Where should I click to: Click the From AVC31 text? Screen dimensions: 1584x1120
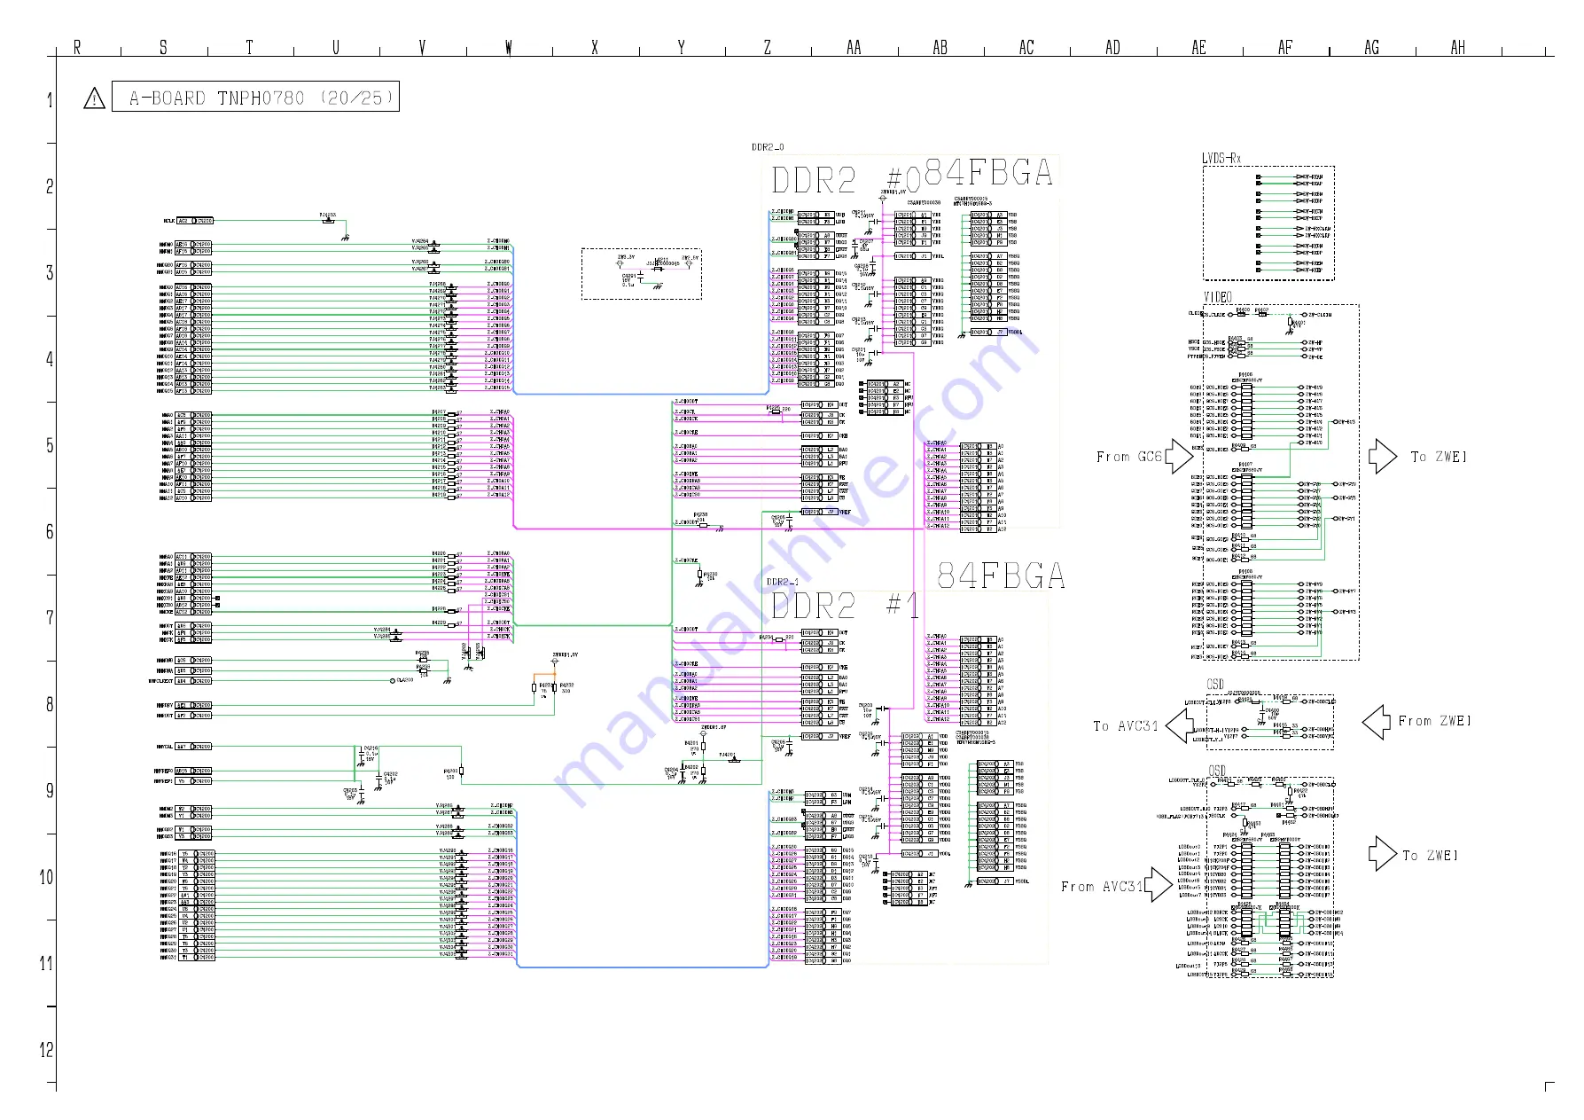point(1102,886)
